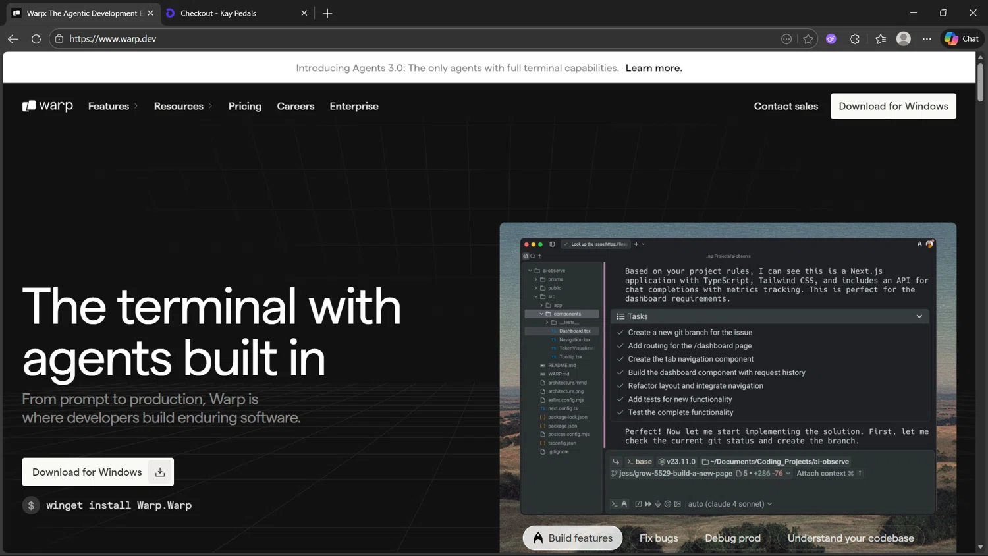The image size is (988, 556).
Task: Collapse the Tasks panel chevron
Action: (919, 316)
